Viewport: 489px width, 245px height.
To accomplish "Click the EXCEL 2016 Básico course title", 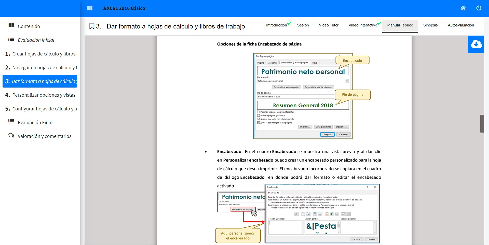I will click(x=124, y=8).
